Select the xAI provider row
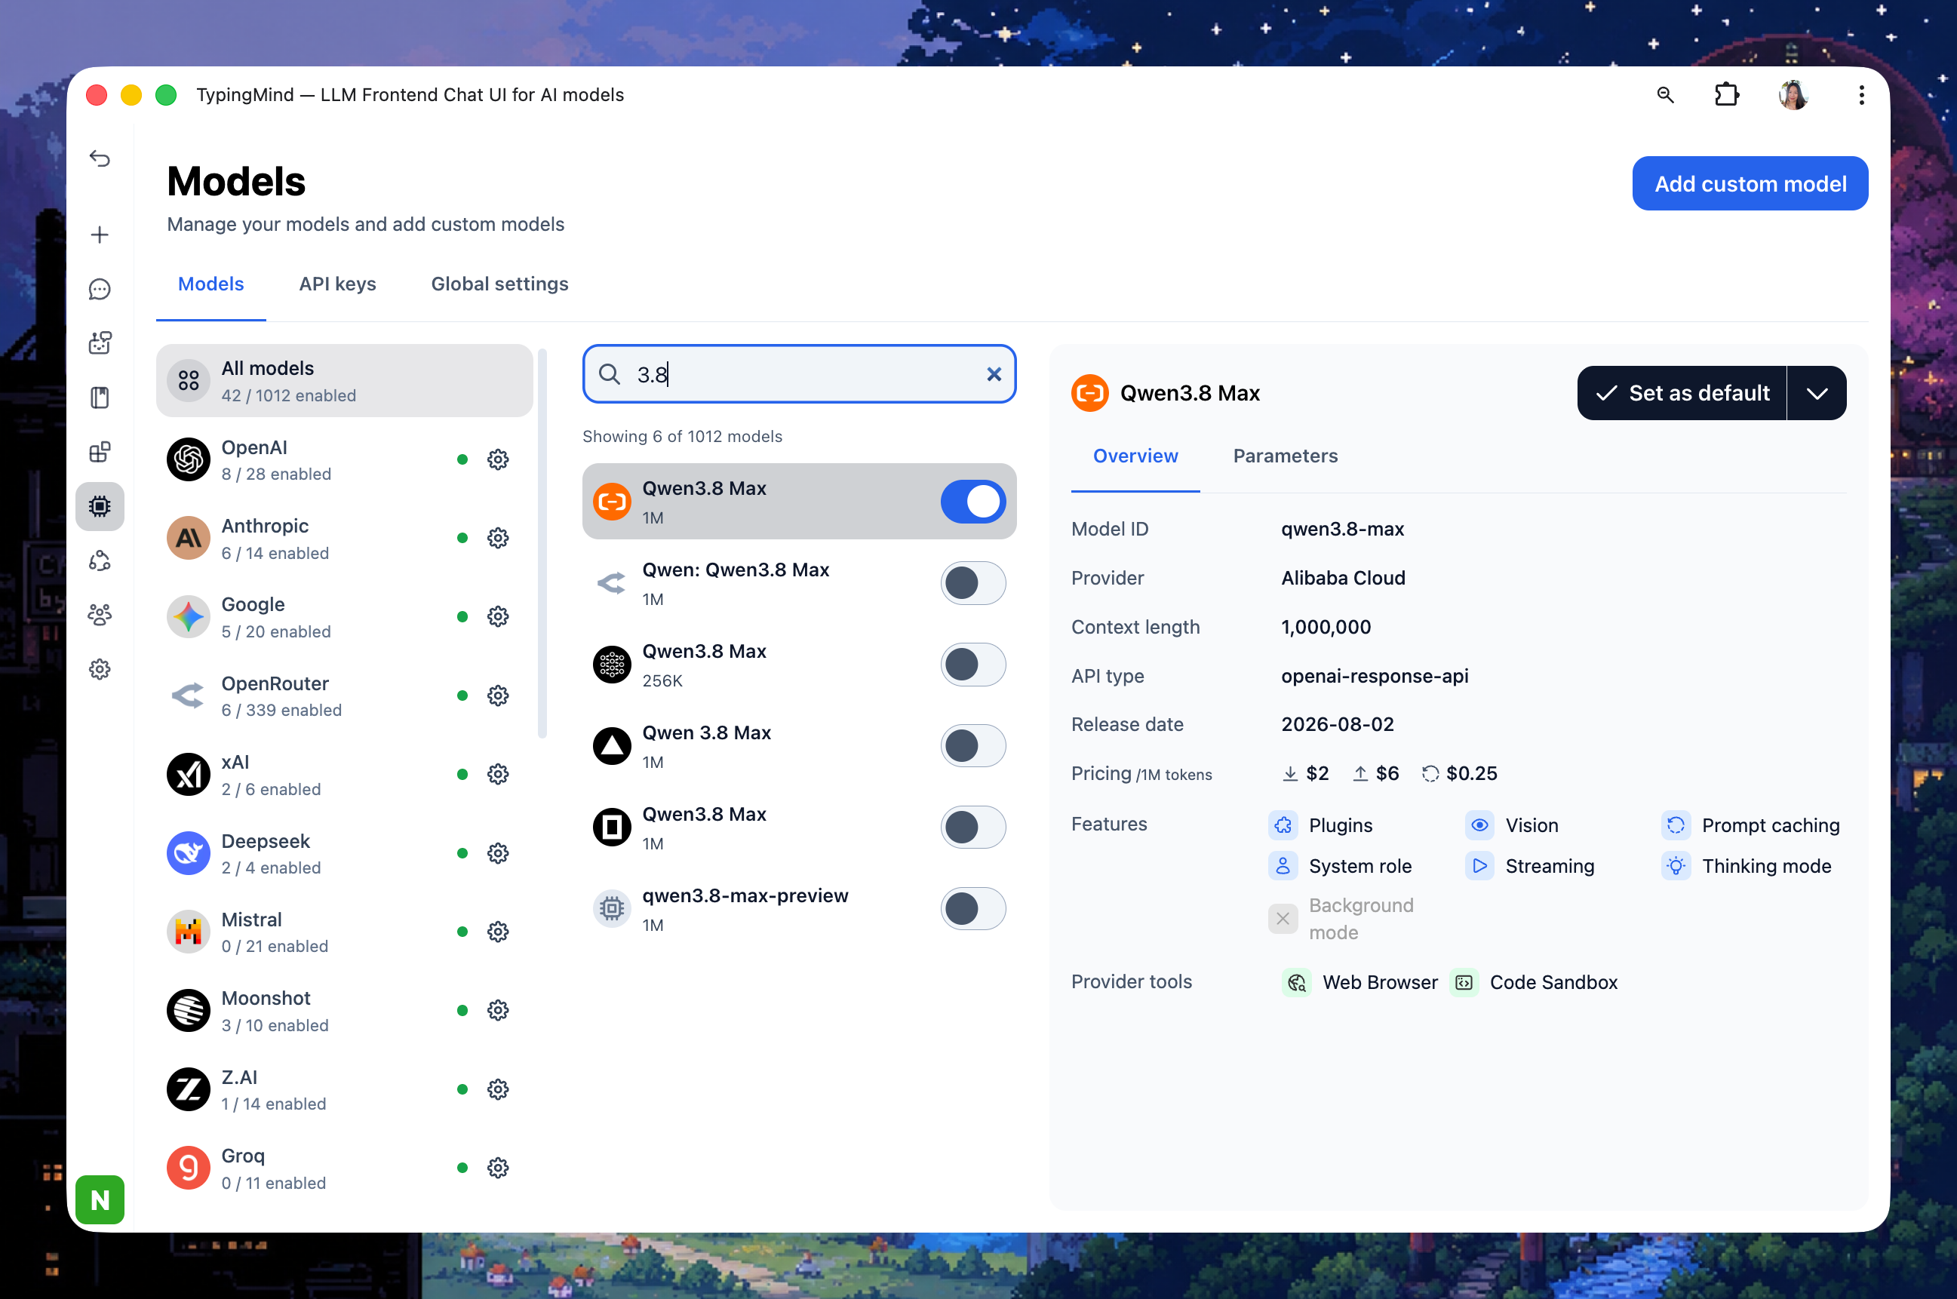 (345, 775)
